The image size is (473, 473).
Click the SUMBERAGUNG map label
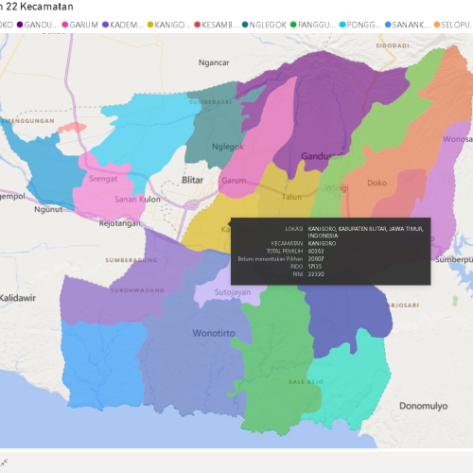(131, 260)
